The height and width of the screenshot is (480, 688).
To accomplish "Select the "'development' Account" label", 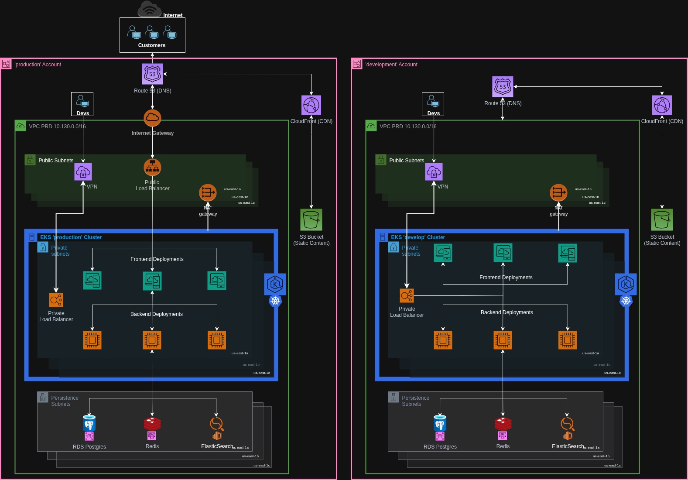I will tap(391, 65).
